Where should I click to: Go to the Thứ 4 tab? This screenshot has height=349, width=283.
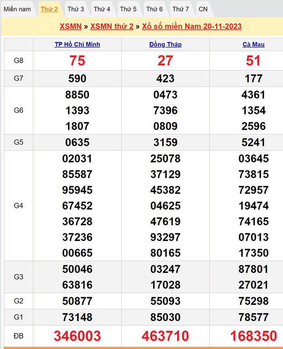(102, 9)
